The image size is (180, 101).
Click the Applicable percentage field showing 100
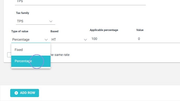click(x=112, y=39)
